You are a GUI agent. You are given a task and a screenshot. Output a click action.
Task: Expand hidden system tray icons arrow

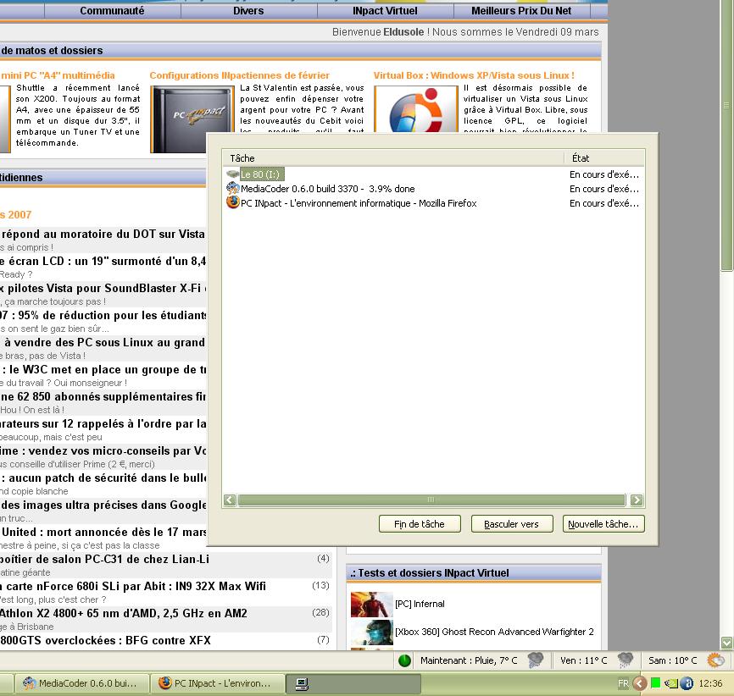(640, 683)
